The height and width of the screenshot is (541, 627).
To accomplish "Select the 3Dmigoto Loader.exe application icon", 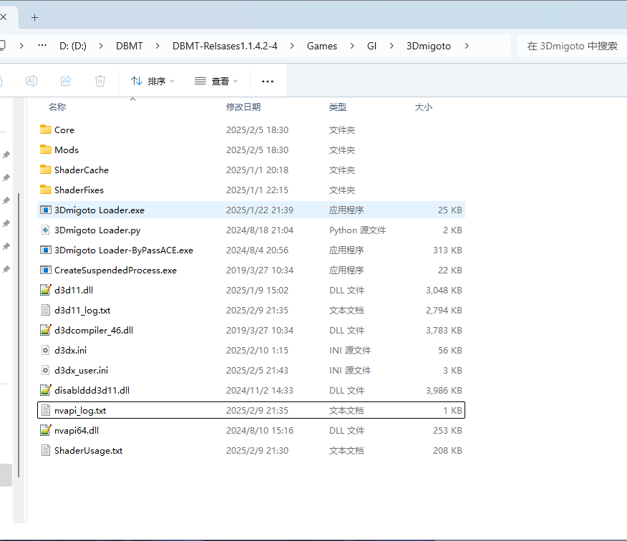I will pyautogui.click(x=46, y=210).
